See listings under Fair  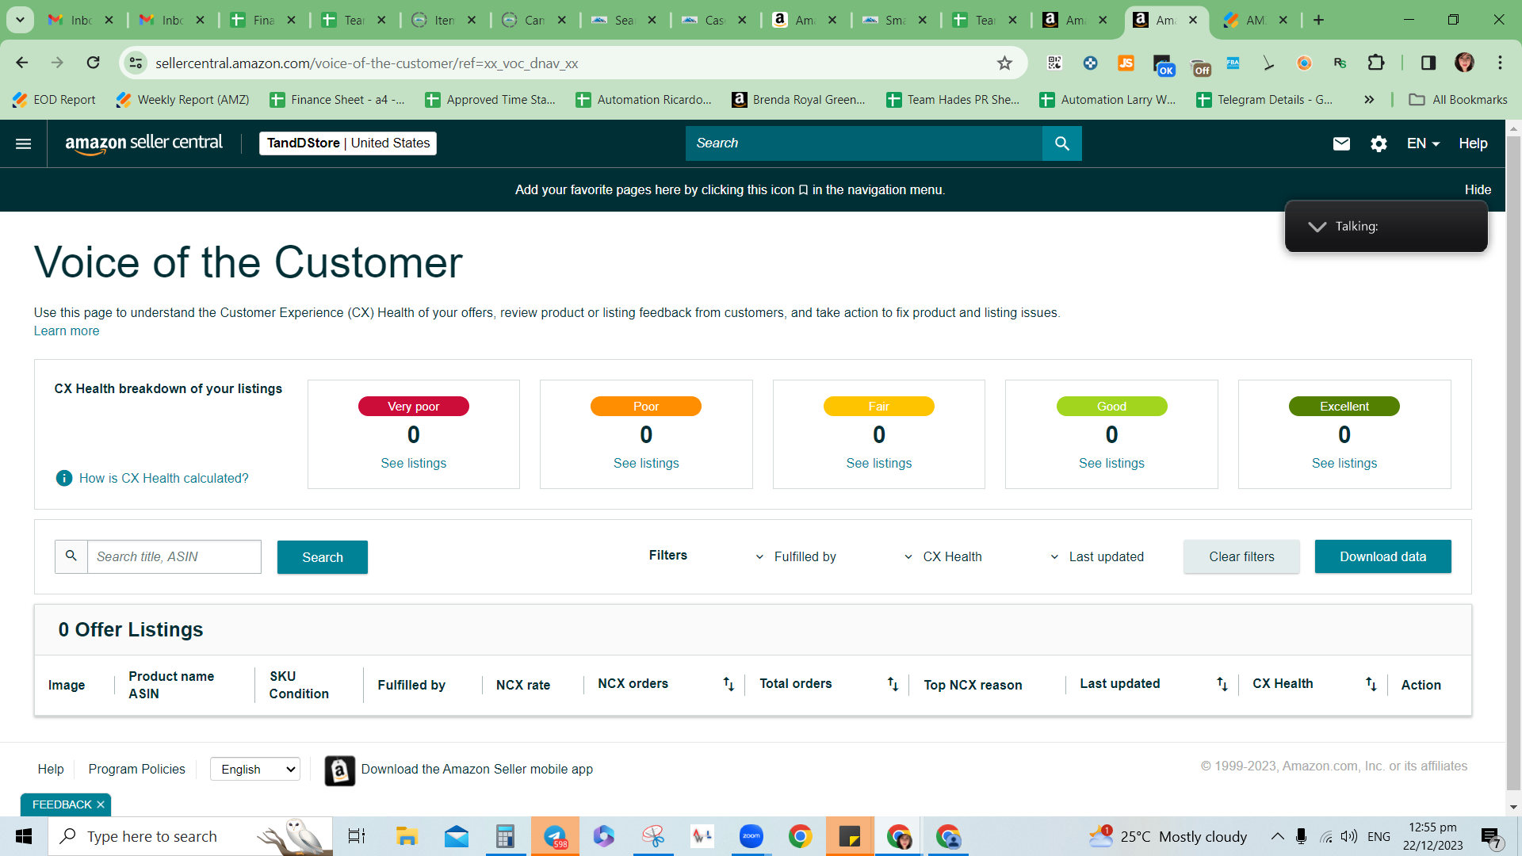click(878, 463)
